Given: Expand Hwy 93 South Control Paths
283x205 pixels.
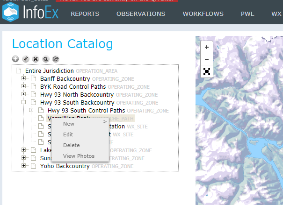Looking at the screenshot, I should click(31, 110).
